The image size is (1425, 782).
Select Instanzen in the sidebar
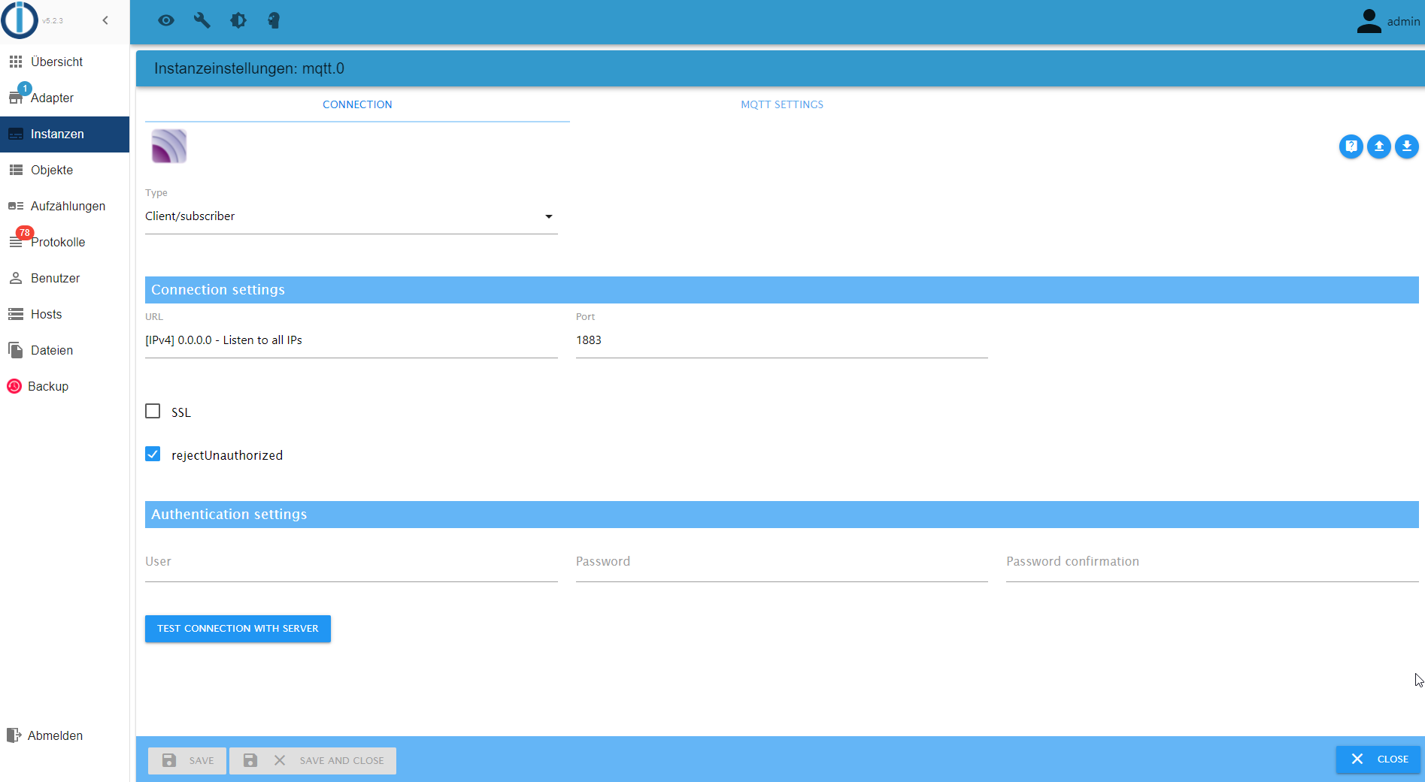(x=65, y=134)
